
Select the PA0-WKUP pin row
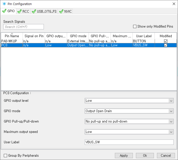[89, 41]
